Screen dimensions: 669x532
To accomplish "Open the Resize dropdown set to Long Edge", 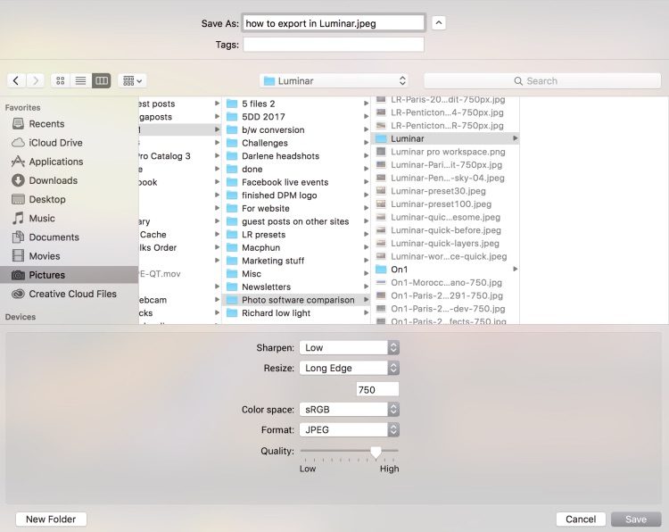I will 350,368.
